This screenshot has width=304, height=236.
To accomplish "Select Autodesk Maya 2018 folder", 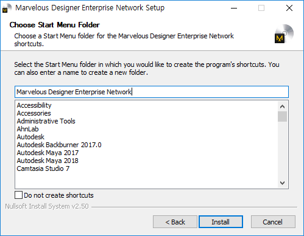I will tap(48, 161).
